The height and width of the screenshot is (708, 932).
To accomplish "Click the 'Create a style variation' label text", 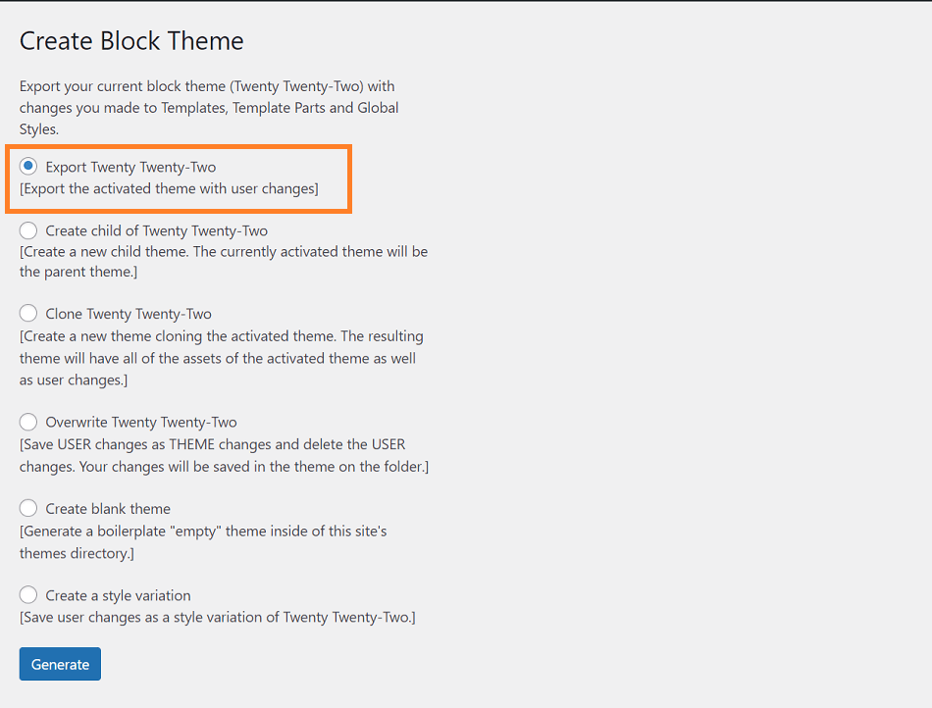I will coord(118,596).
